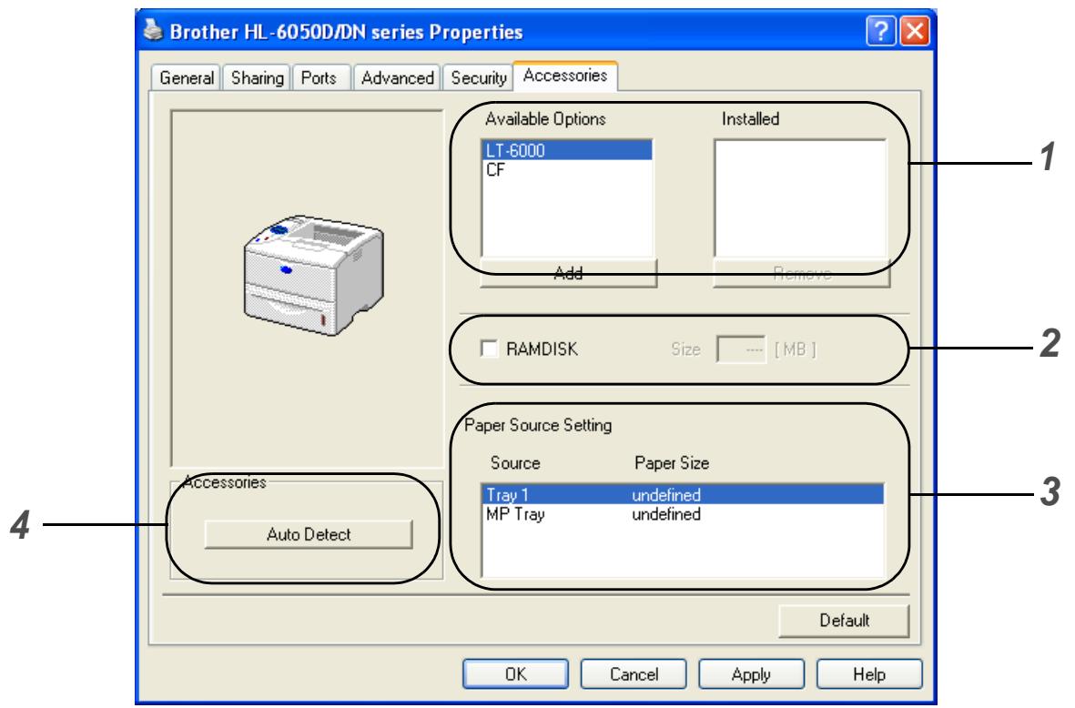The image size is (1075, 708).
Task: Select Tray 1 paper source row
Action: click(x=684, y=494)
